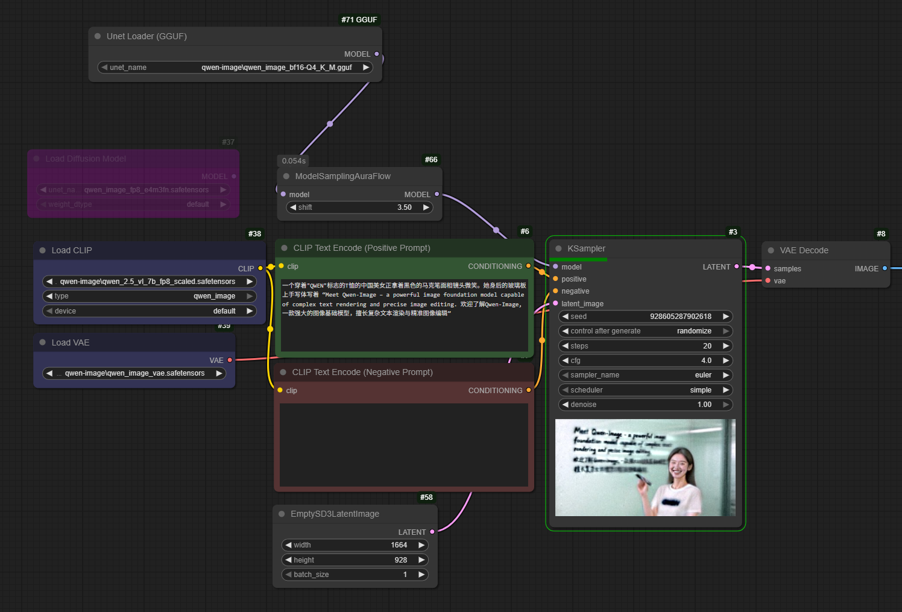Click the 0.054s execution time badge
Screen dimensions: 902x612
[294, 161]
